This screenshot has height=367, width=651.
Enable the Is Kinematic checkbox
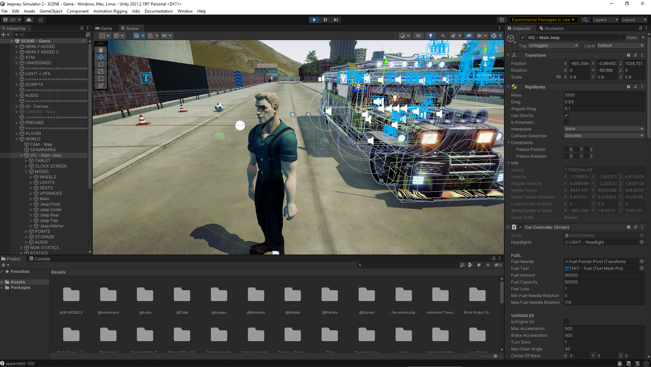566,122
